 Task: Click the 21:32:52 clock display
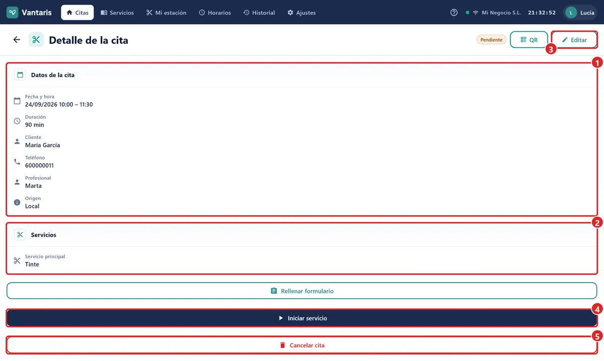coord(542,13)
